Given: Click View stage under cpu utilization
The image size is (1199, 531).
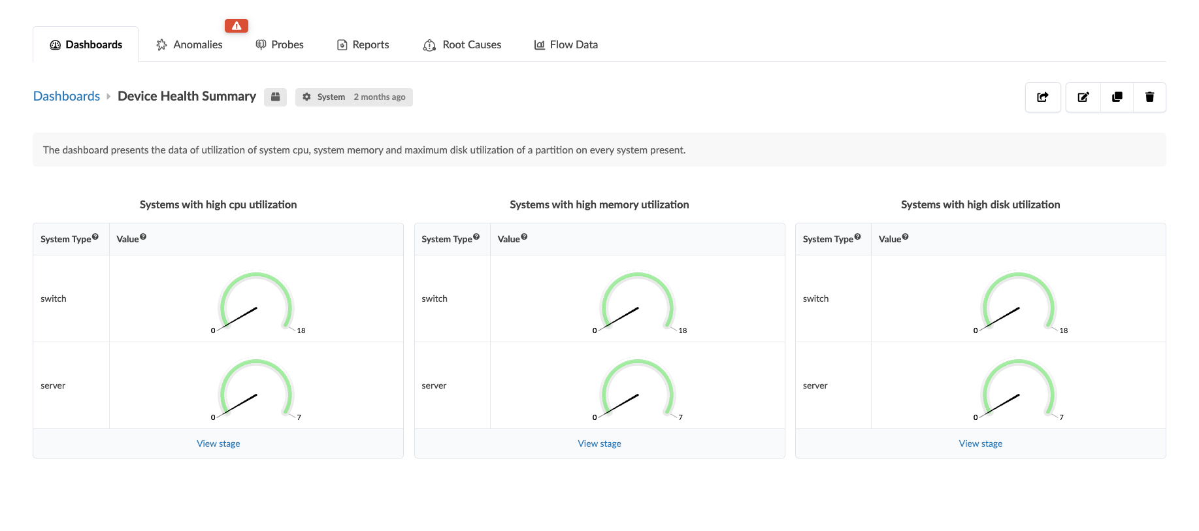Looking at the screenshot, I should coord(218,443).
